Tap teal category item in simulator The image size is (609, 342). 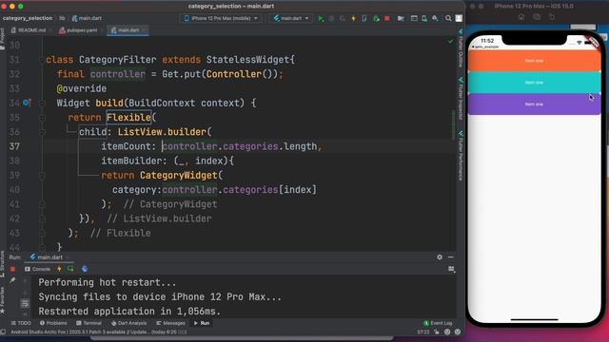tap(534, 83)
